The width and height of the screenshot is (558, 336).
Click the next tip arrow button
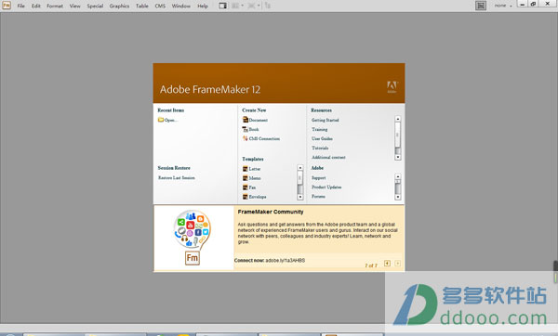pyautogui.click(x=397, y=264)
